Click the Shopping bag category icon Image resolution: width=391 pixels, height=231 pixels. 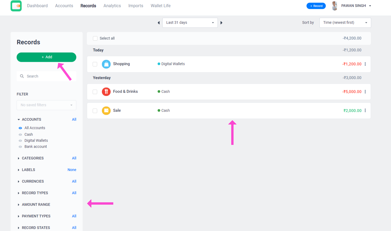click(106, 64)
